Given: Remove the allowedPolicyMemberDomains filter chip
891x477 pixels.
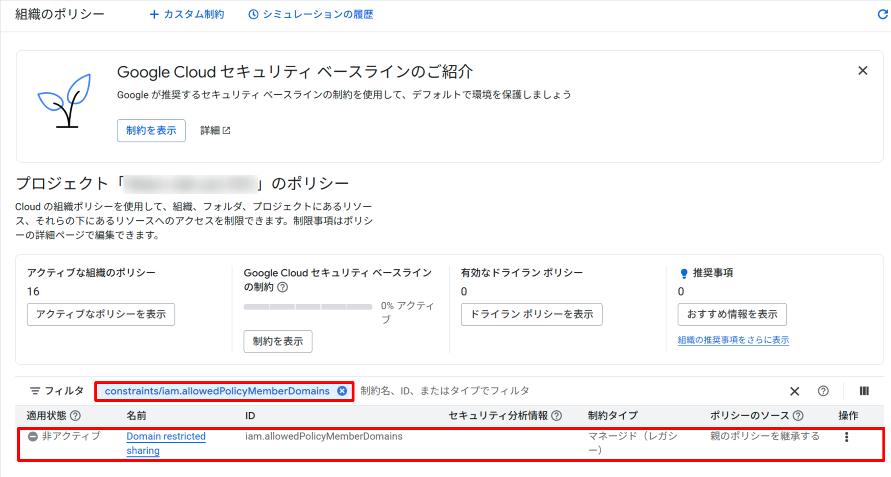Looking at the screenshot, I should (342, 391).
